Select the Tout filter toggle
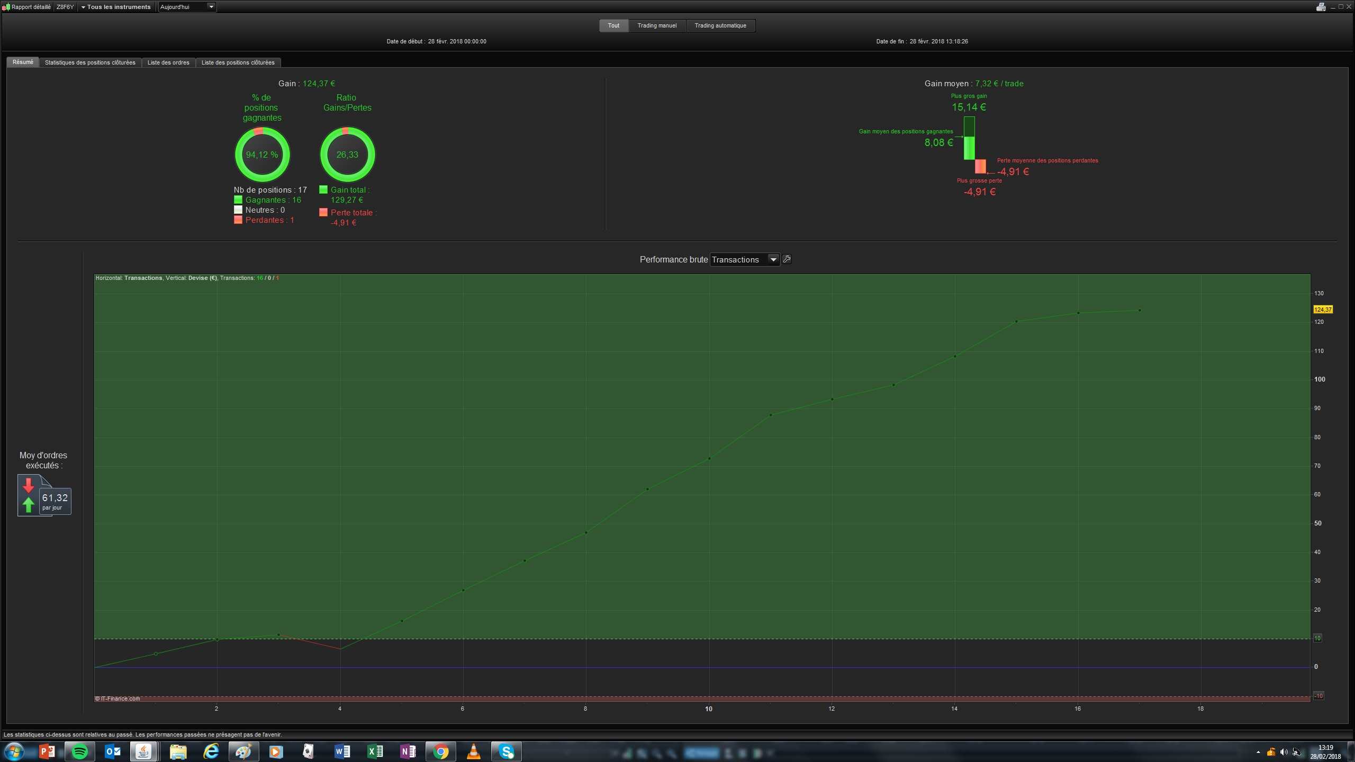Image resolution: width=1355 pixels, height=762 pixels. click(613, 25)
